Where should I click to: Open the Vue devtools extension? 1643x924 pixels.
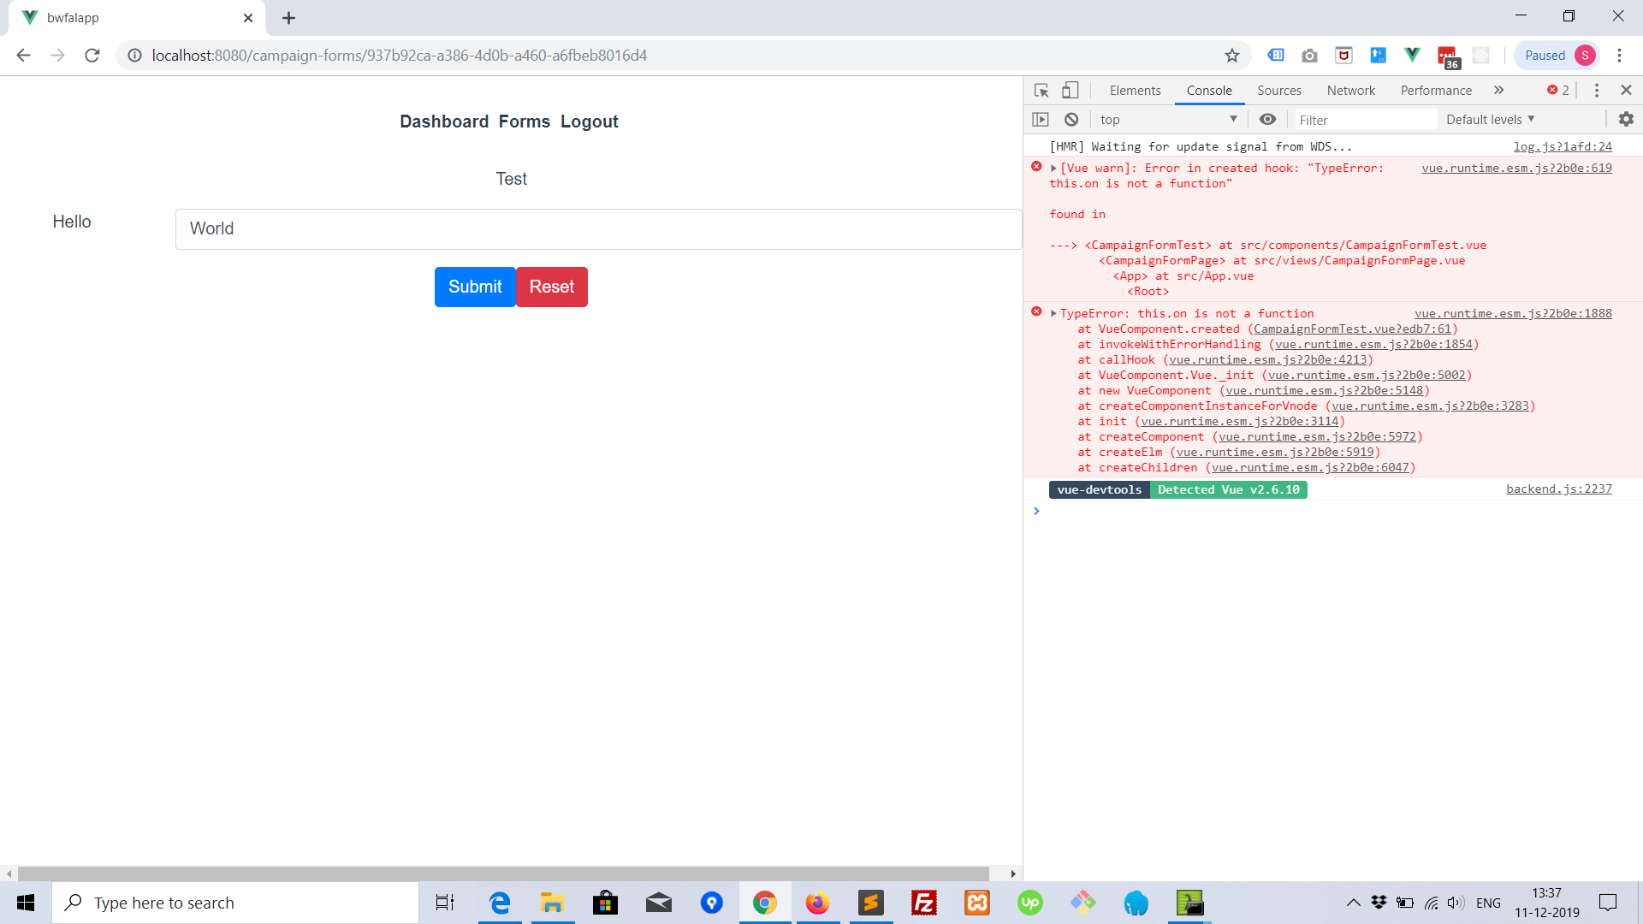pos(1411,55)
